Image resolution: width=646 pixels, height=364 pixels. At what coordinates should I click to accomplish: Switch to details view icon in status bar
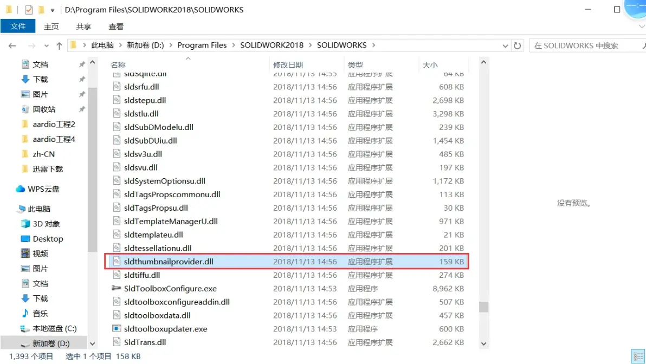[x=638, y=356]
